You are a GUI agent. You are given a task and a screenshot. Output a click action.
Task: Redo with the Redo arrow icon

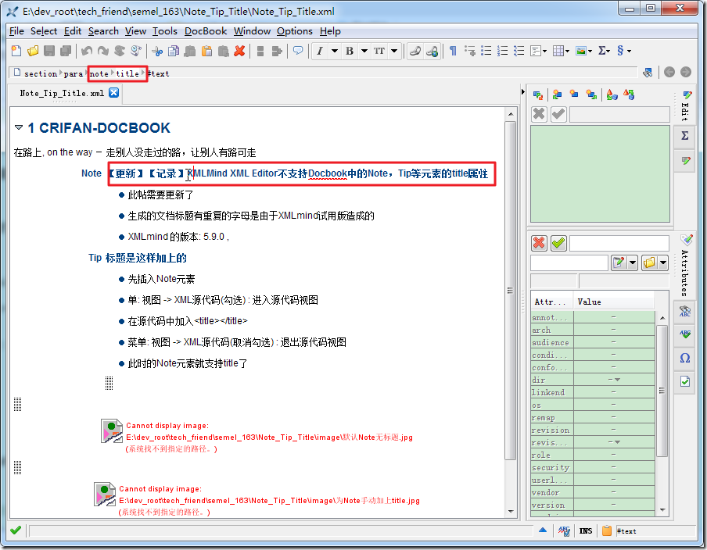[x=102, y=51]
